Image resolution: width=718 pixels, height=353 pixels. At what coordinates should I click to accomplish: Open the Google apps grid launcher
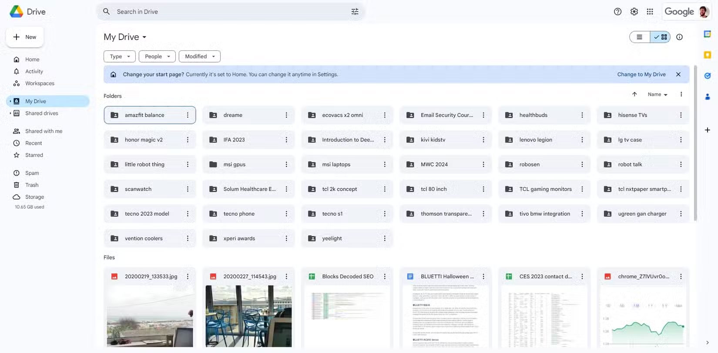coord(650,12)
